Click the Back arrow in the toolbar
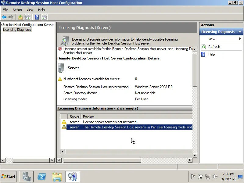Screen dimensions: 244x183 click(4, 17)
